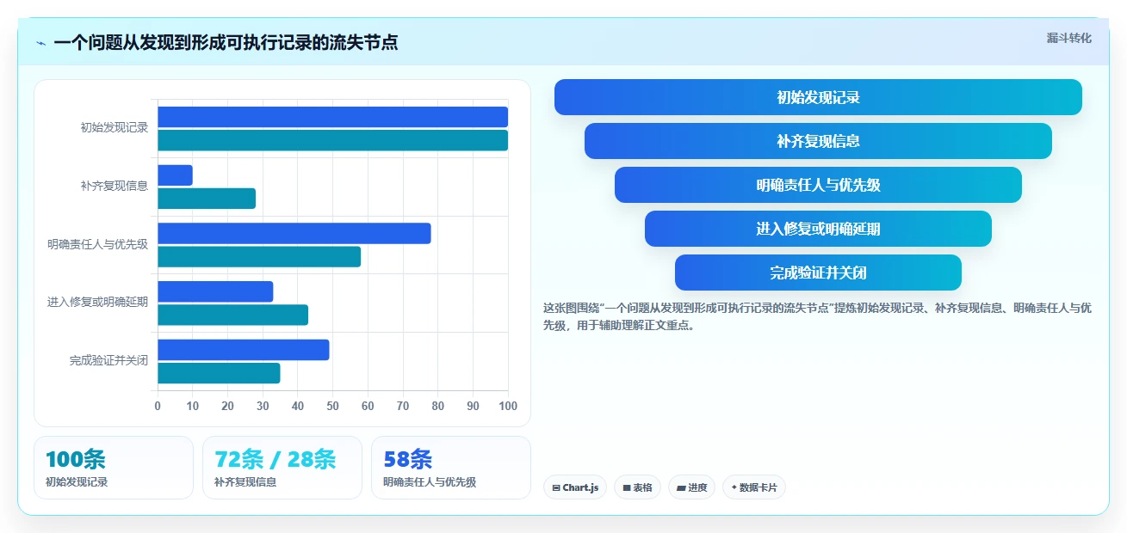
Task: Click the lightning icon beside the title
Action: point(41,43)
